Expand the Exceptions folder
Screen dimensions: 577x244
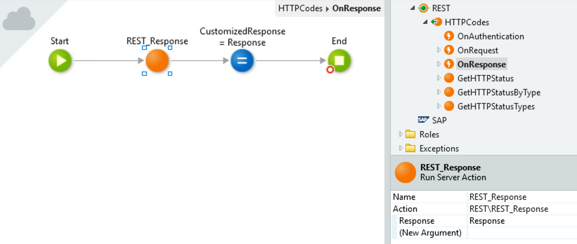coord(401,148)
